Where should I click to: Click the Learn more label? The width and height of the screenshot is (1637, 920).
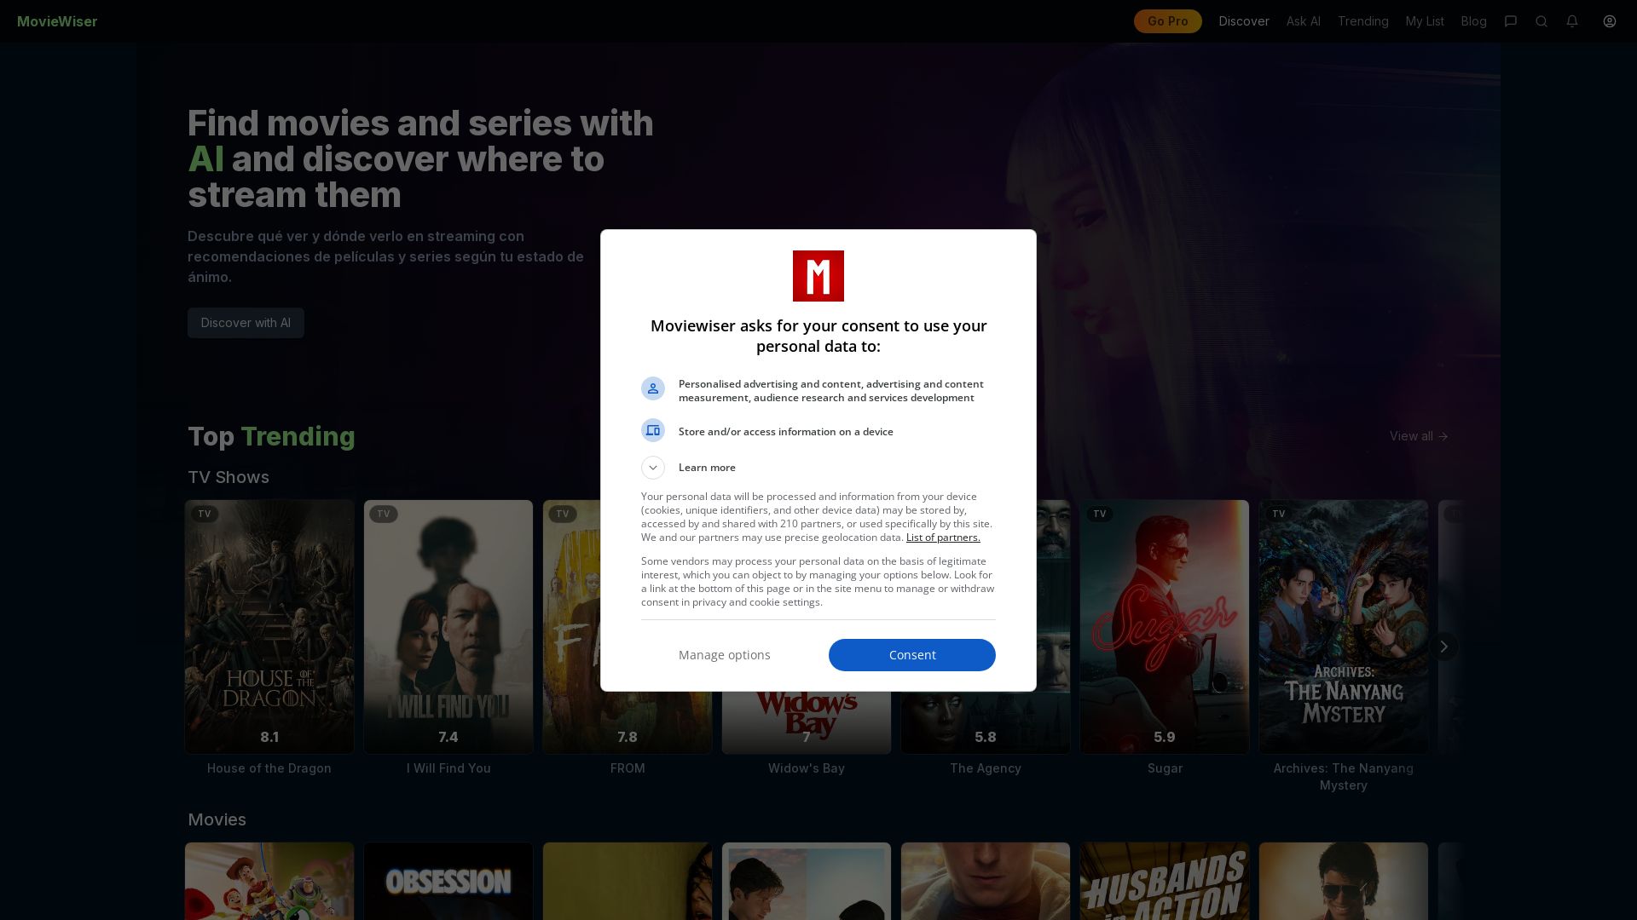pos(707,468)
